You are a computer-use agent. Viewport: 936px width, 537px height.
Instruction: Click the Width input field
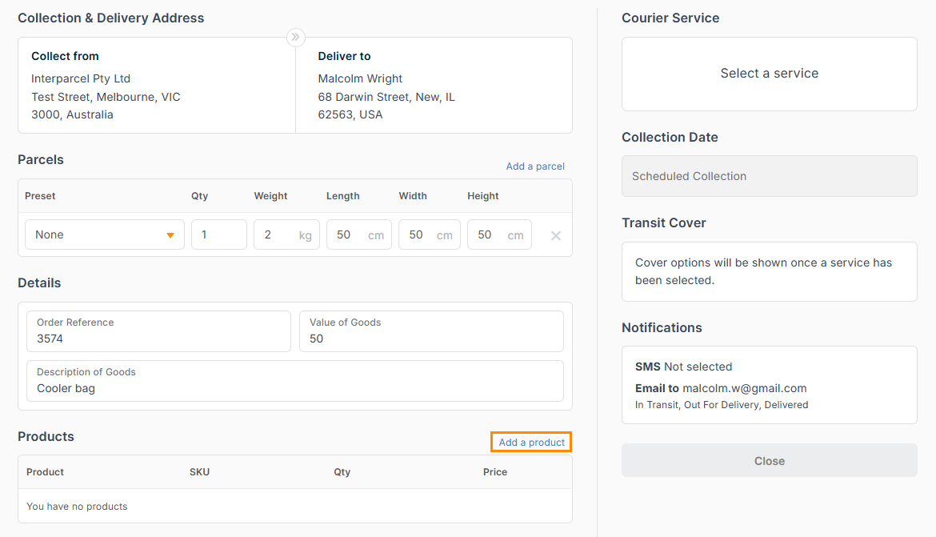[419, 235]
